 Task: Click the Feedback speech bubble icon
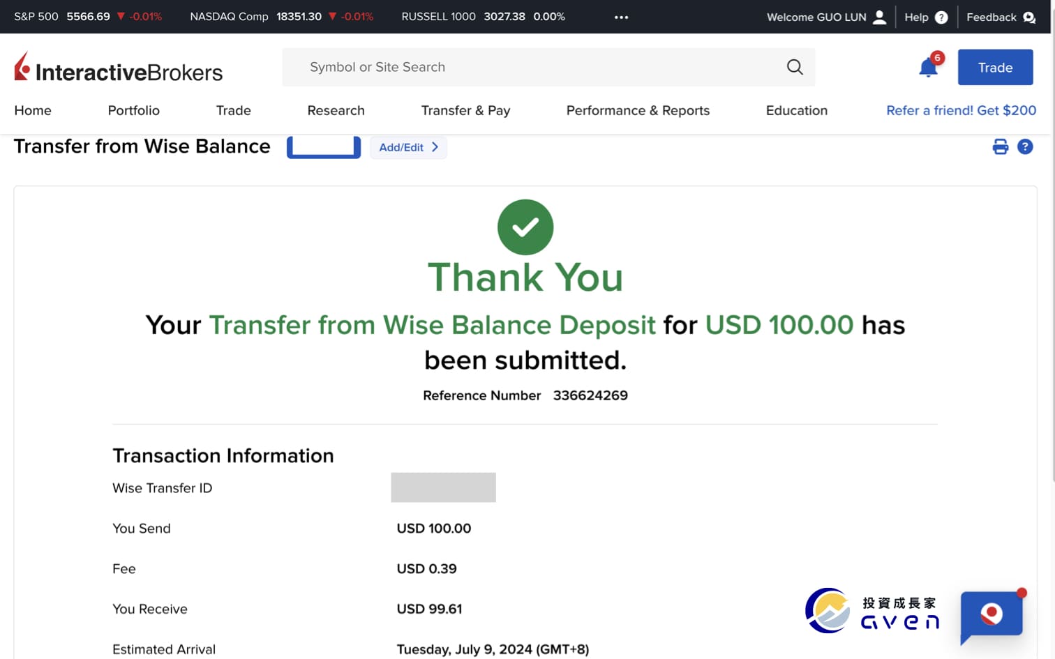tap(1029, 17)
